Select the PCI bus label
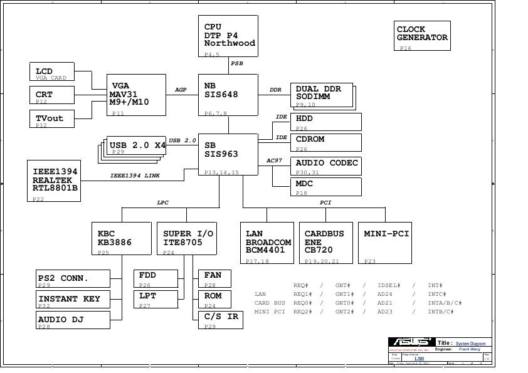Image resolution: width=528 pixels, height=373 pixels. (x=325, y=202)
